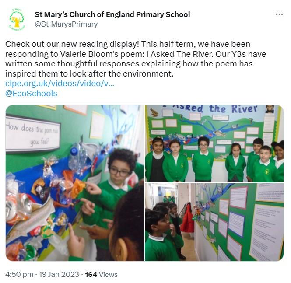This screenshot has height=283, width=291.
Task: Open the three-dot more options menu
Action: (x=279, y=14)
